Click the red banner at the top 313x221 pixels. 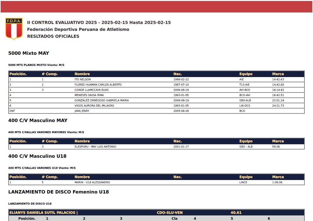point(156,6)
